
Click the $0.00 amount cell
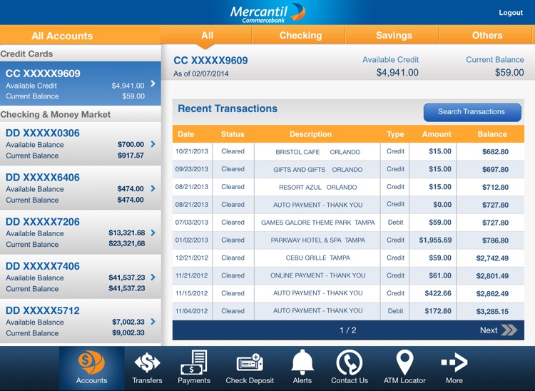442,205
